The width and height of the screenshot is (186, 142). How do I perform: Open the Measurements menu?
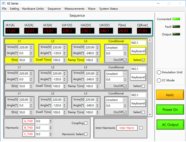74,9
